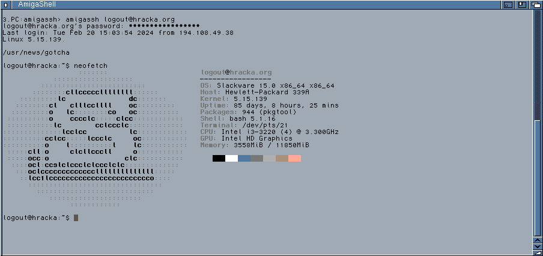Click the window resize gadget

pyautogui.click(x=538, y=253)
